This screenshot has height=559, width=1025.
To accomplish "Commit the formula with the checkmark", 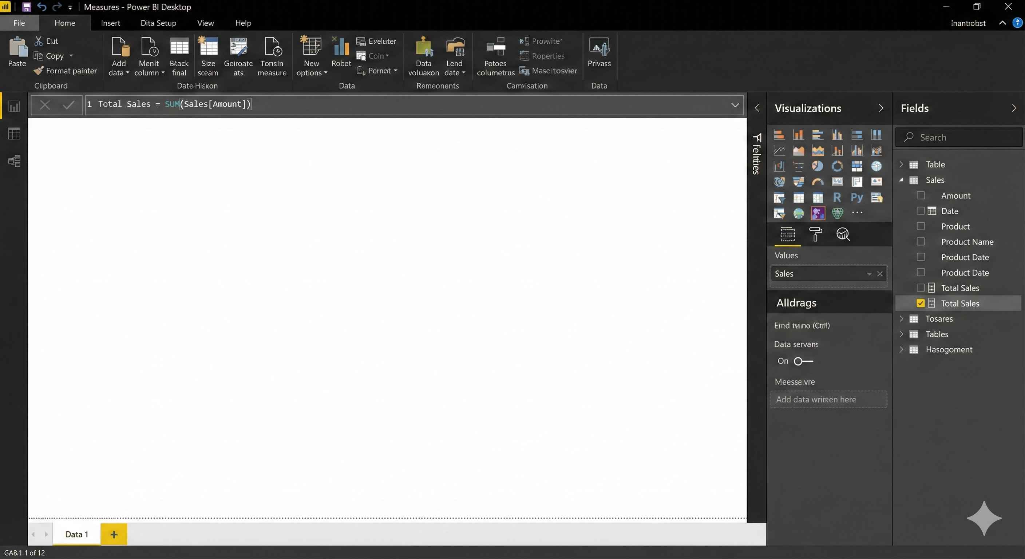I will (69, 105).
